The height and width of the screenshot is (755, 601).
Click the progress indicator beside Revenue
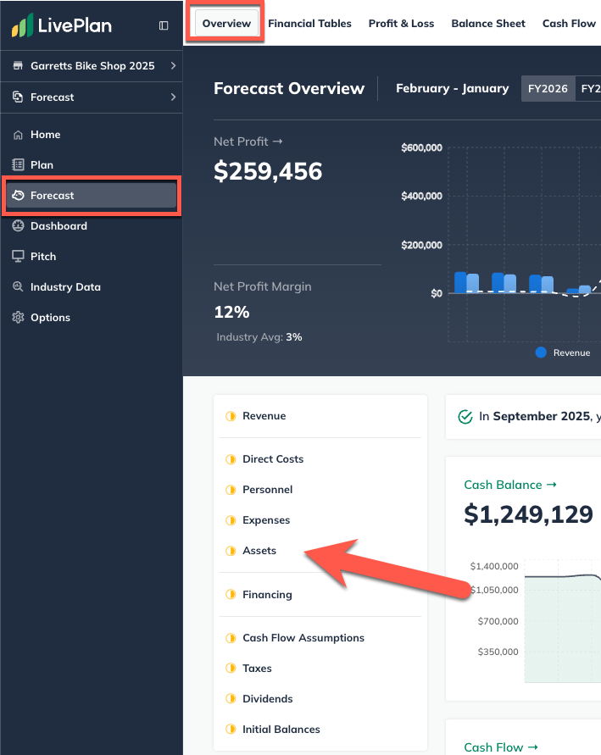(231, 416)
